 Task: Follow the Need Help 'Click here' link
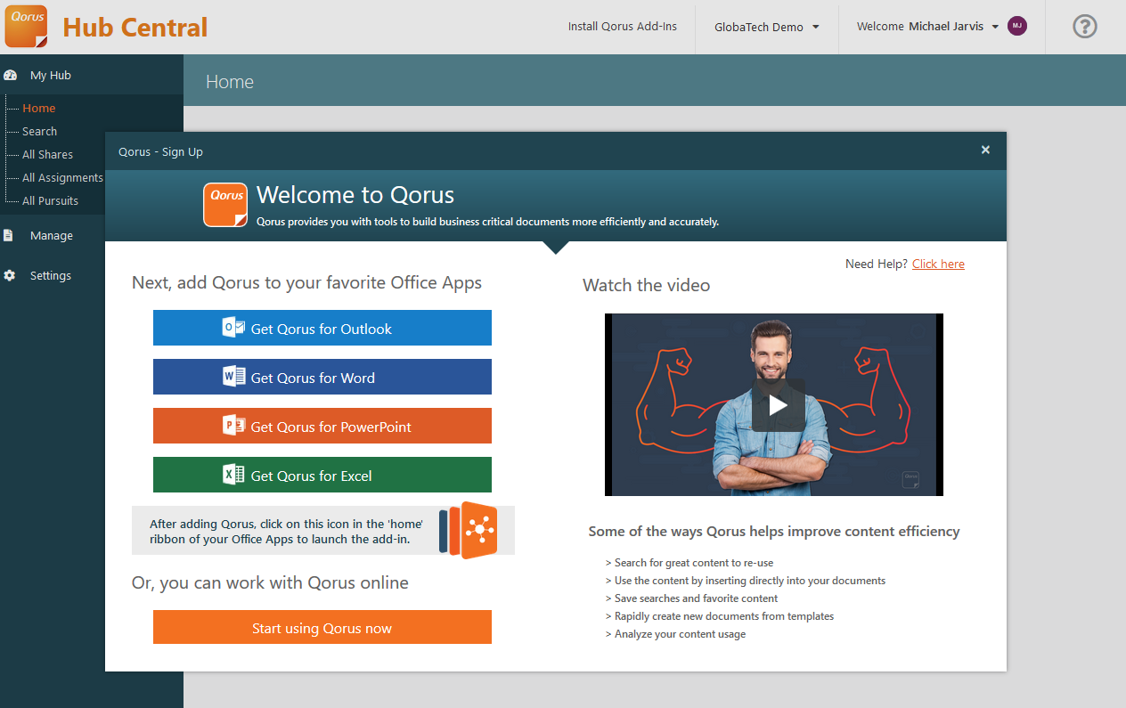[938, 264]
